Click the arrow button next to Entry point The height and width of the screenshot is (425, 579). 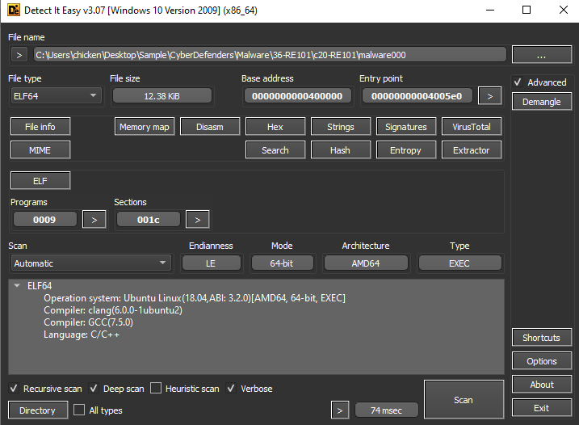pos(489,96)
